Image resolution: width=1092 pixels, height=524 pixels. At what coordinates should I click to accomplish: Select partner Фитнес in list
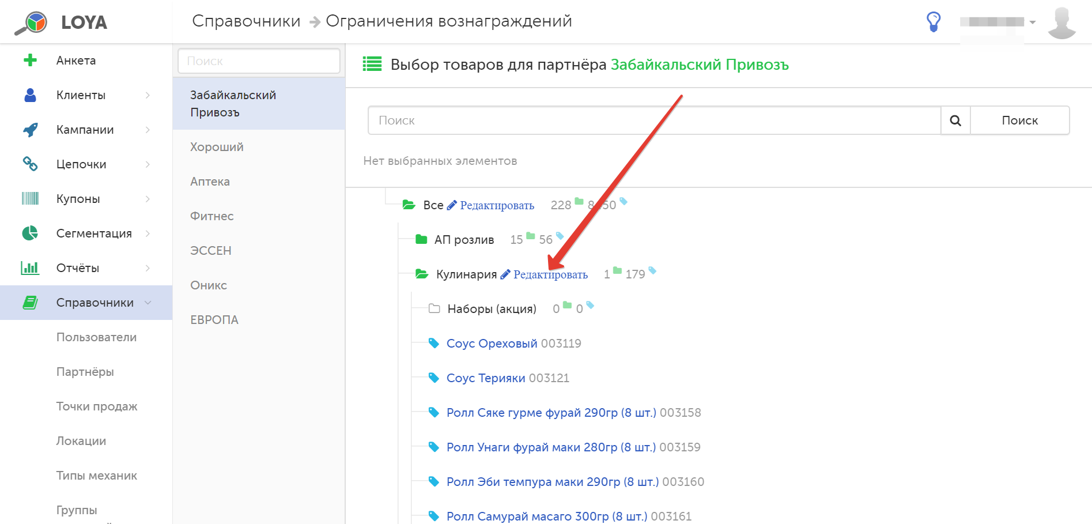click(x=259, y=216)
